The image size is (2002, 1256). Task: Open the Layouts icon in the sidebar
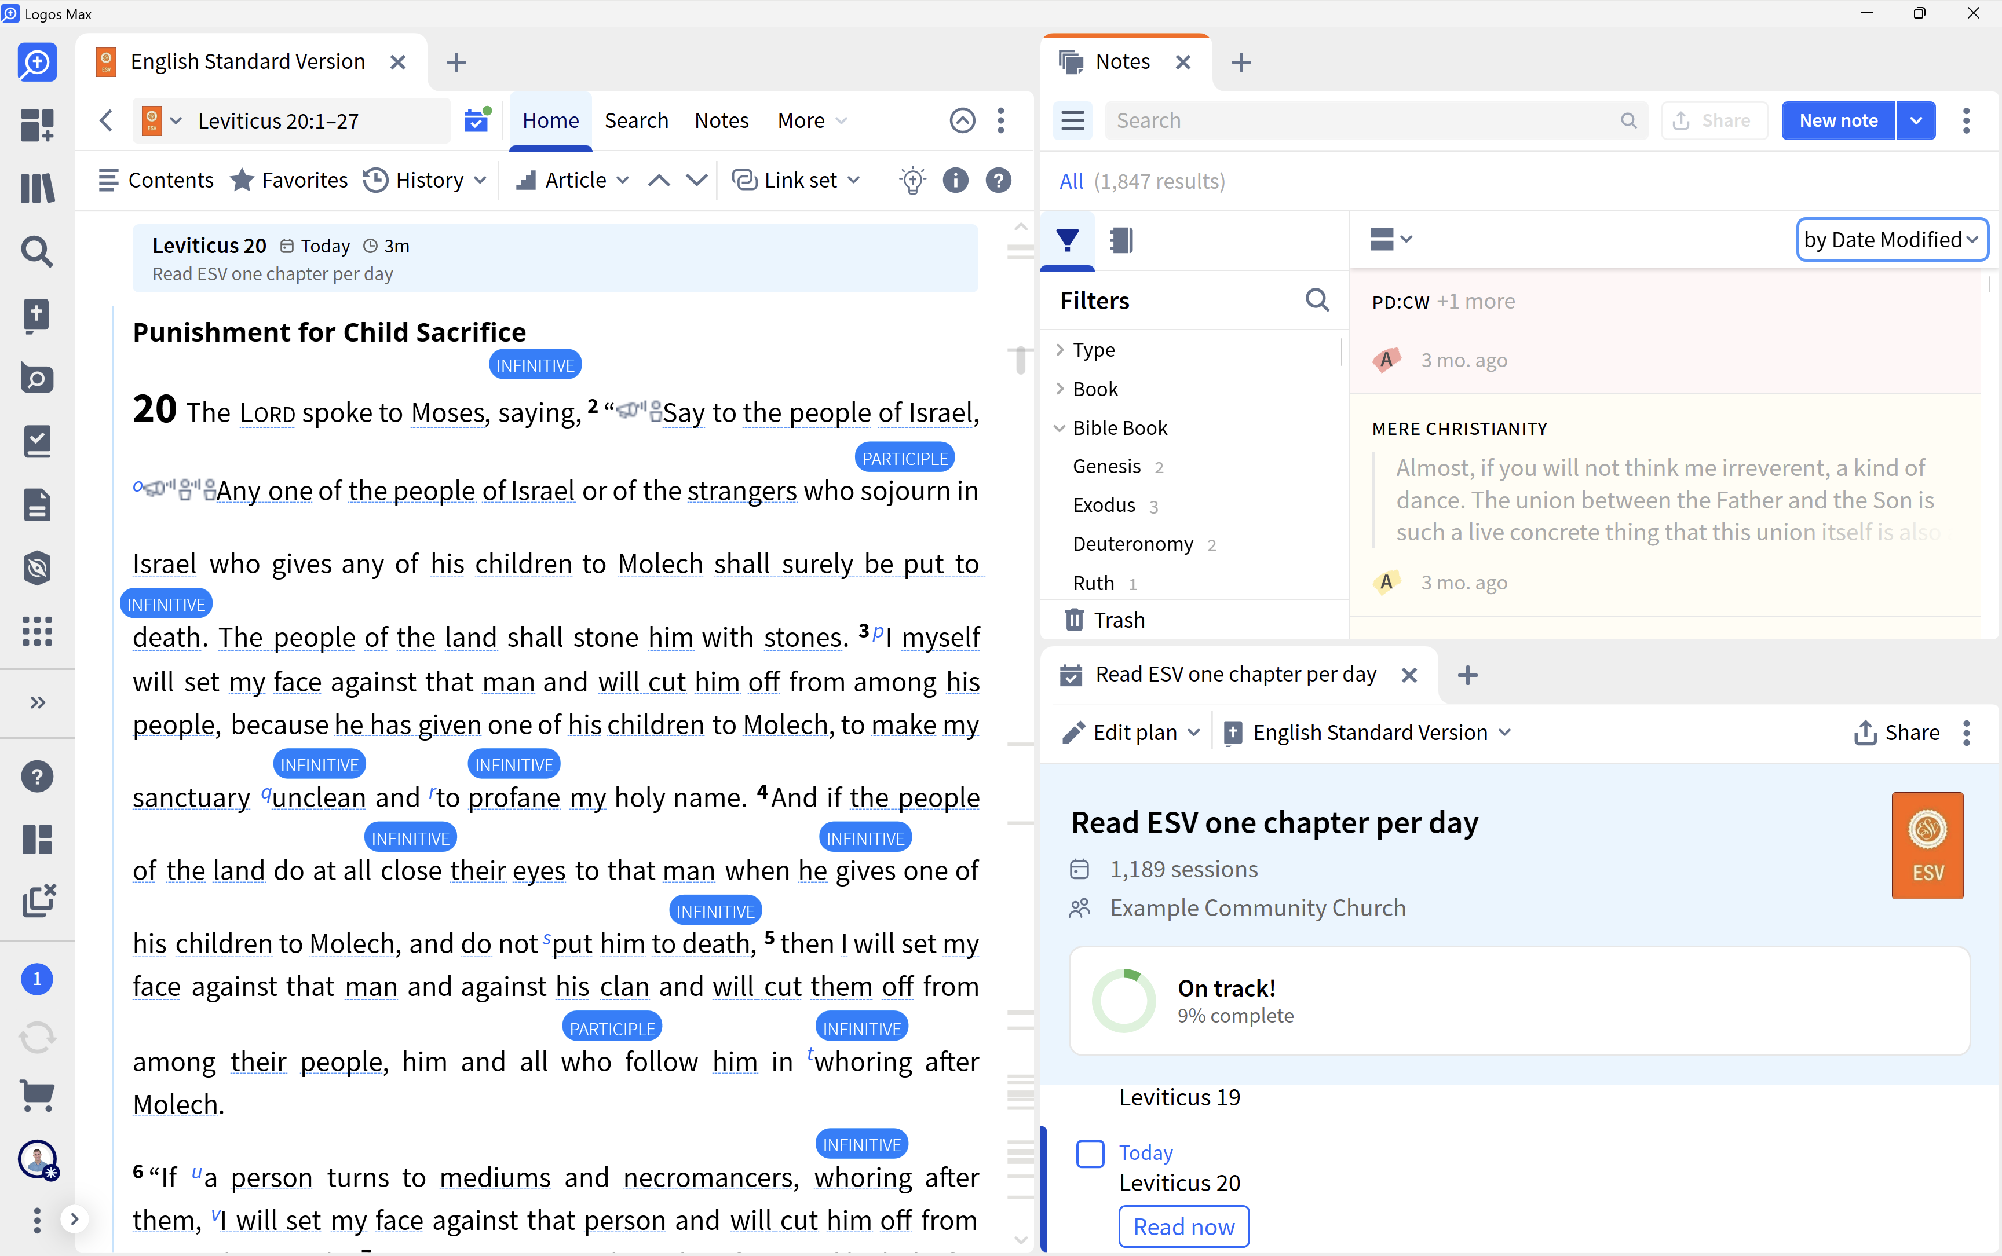[36, 840]
